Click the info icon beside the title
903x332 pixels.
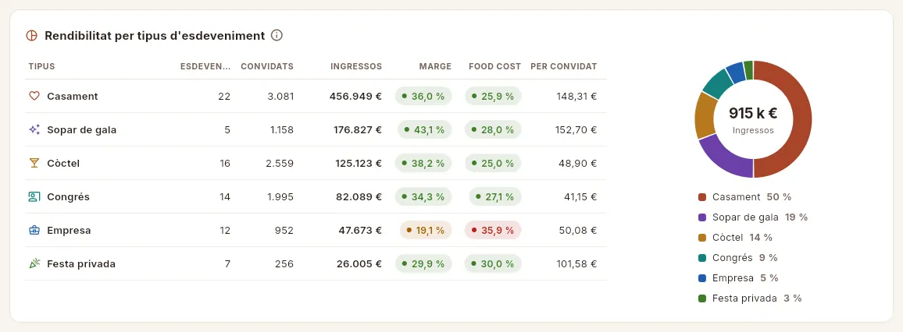277,36
